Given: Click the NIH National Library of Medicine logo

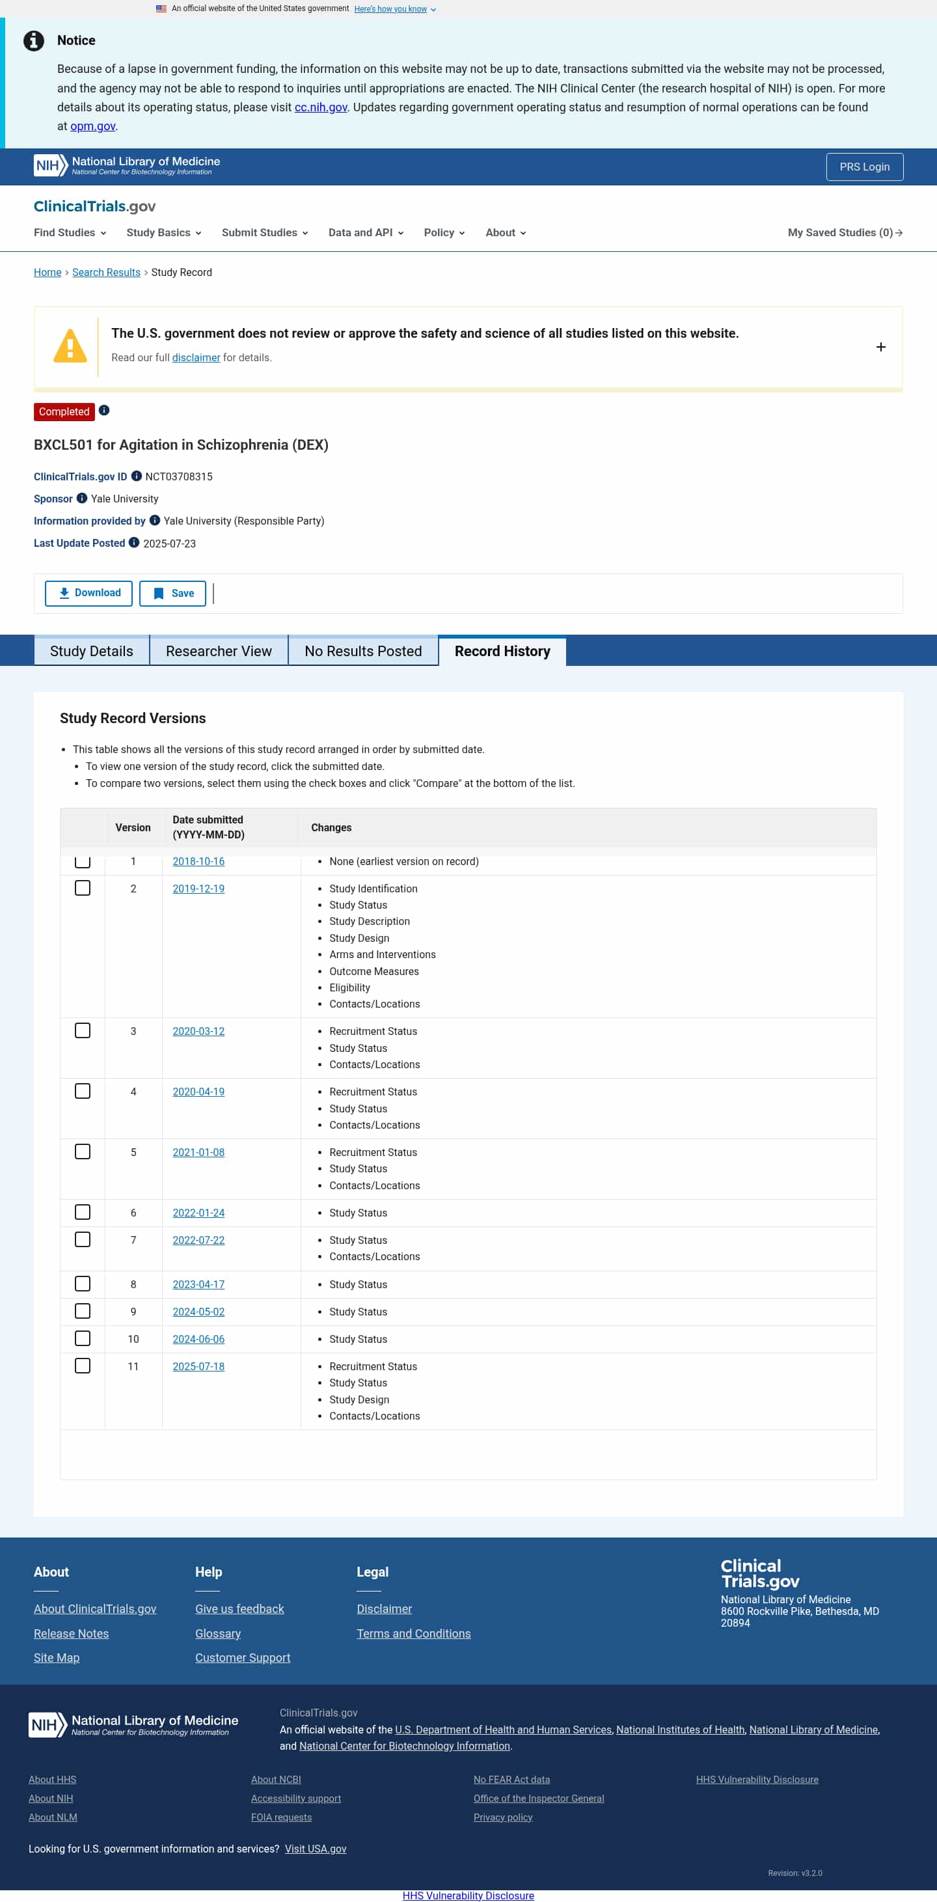Looking at the screenshot, I should [x=127, y=165].
